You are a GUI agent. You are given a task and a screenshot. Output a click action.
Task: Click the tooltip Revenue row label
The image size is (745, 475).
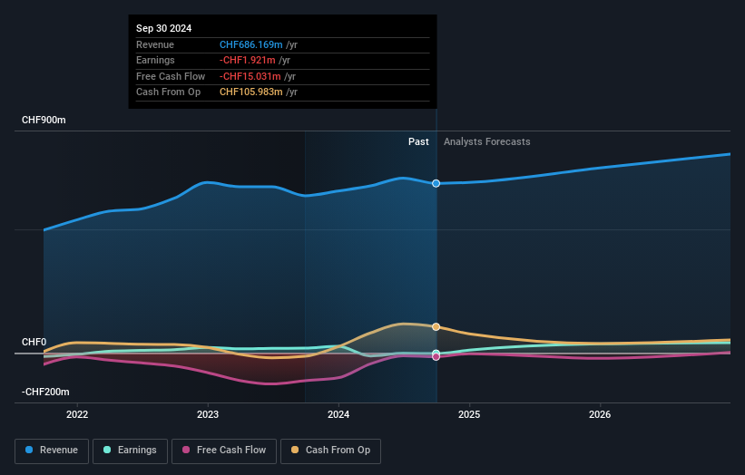pos(155,44)
